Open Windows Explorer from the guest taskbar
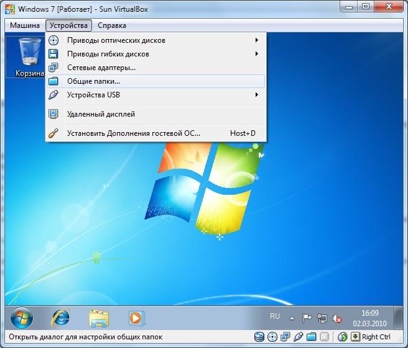Image resolution: width=408 pixels, height=348 pixels. [x=98, y=318]
